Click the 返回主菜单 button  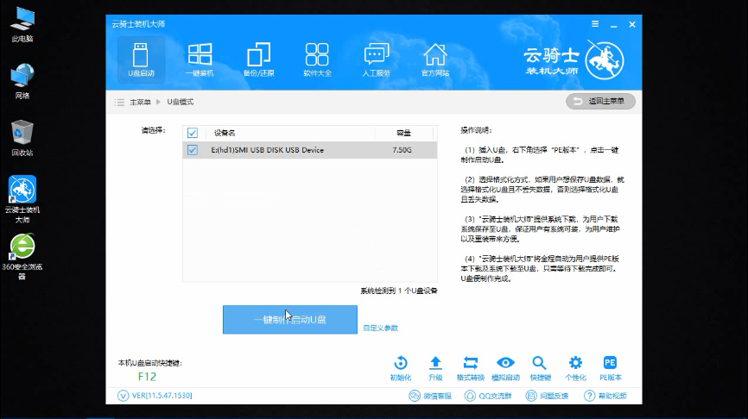(600, 101)
